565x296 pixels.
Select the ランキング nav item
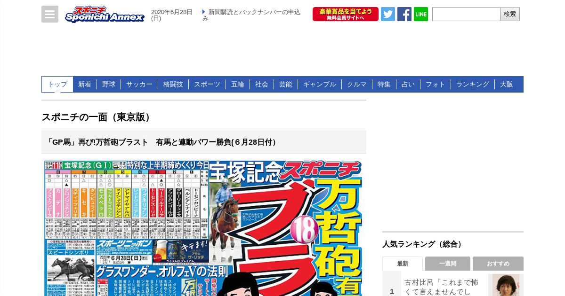[473, 85]
